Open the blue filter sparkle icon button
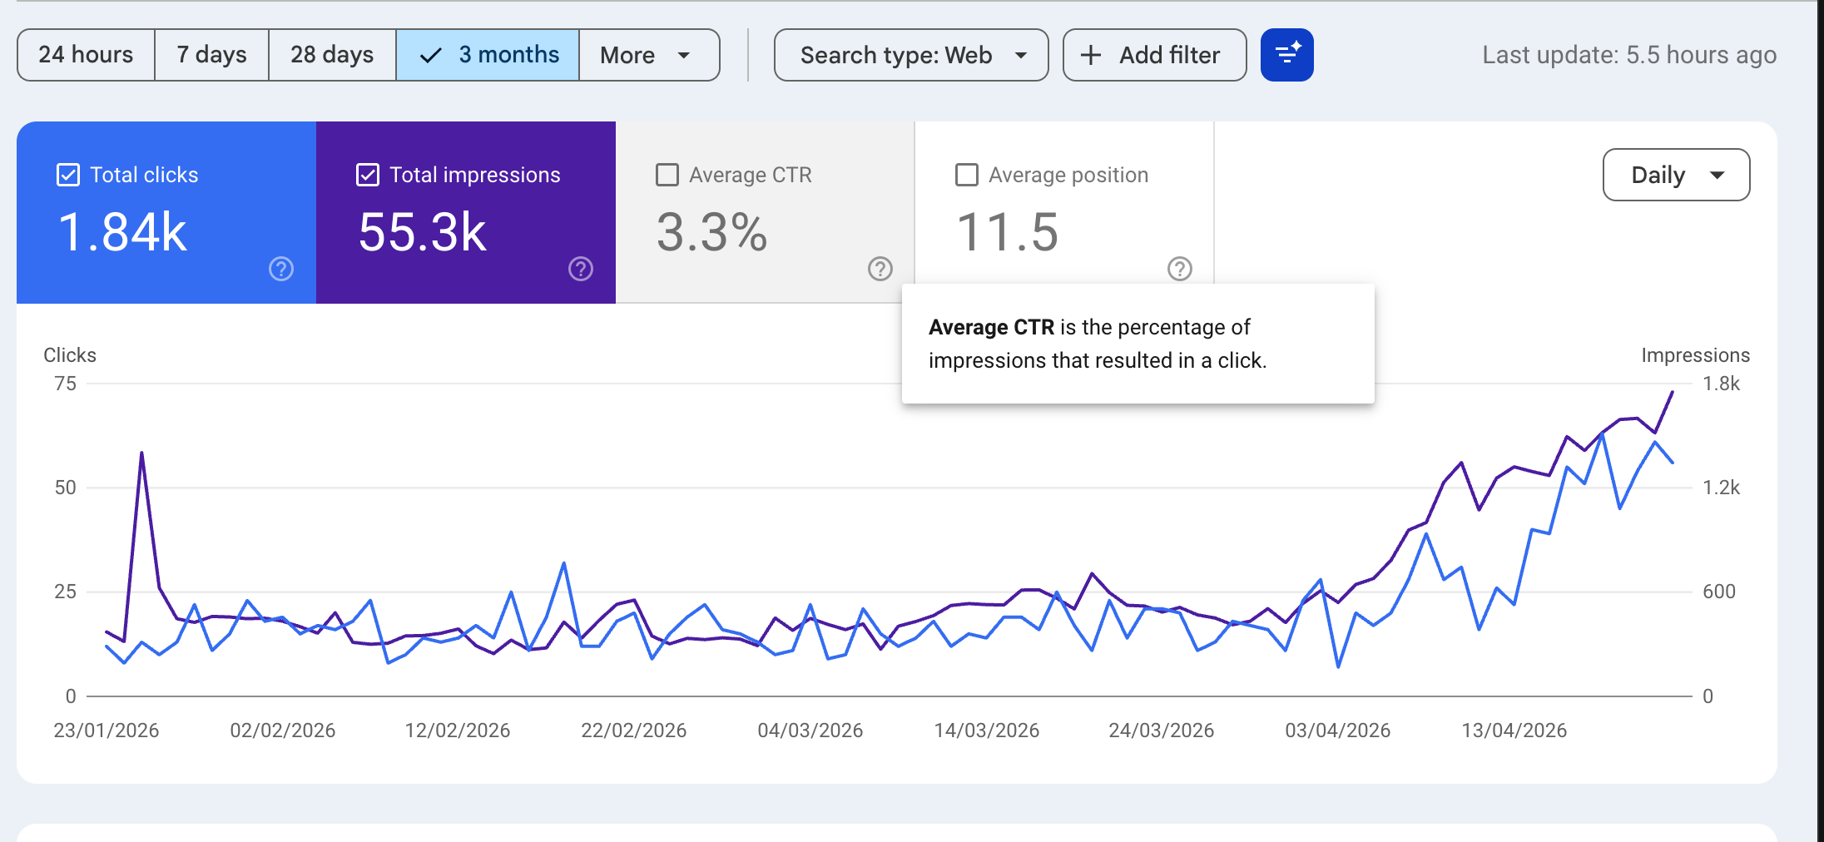Screen dimensions: 1824x842 click(x=1286, y=55)
